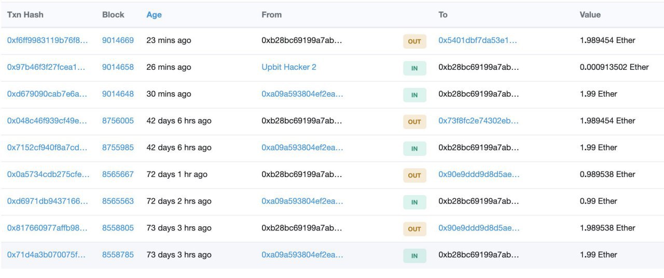The image size is (664, 278).
Task: Open transaction hash 0x048c46f939cf49e
Action: tap(47, 121)
